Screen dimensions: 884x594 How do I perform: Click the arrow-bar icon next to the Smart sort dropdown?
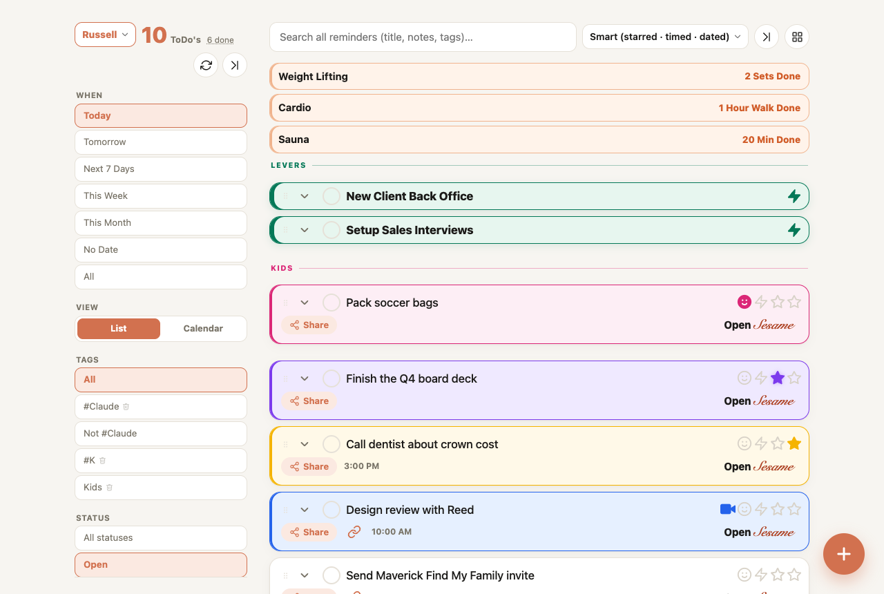(767, 37)
